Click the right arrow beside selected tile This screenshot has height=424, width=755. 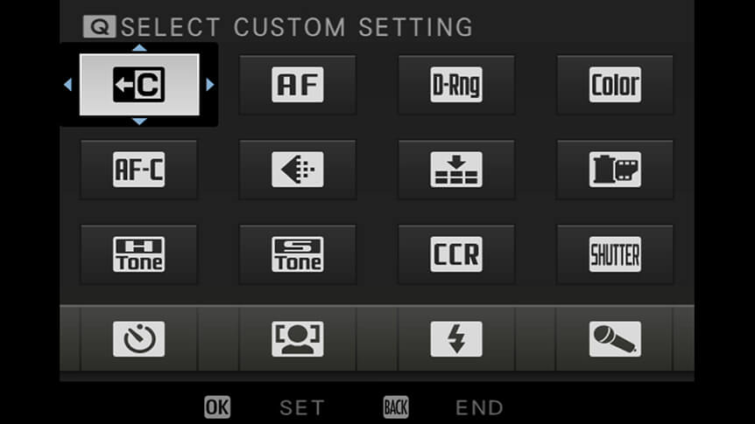point(210,85)
